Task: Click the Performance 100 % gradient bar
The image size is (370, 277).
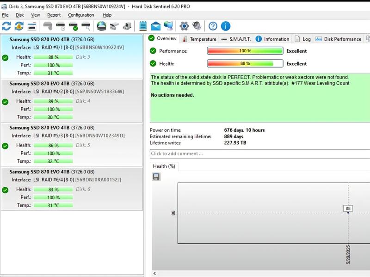Action: coord(245,51)
